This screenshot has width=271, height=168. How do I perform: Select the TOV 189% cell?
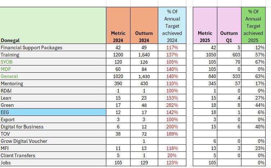tap(172, 134)
